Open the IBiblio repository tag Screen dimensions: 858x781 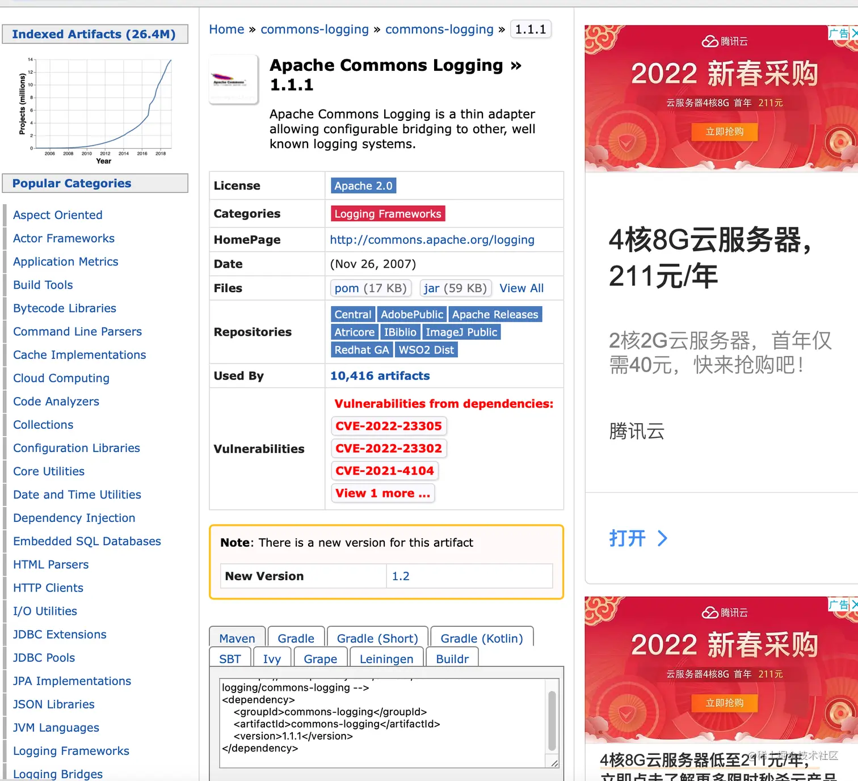tap(400, 332)
